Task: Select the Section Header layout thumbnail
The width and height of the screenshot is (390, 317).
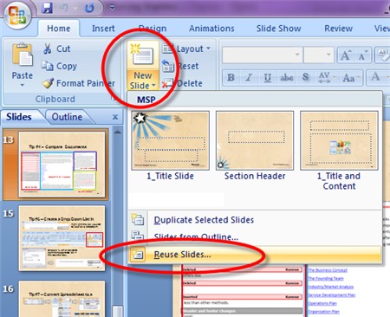Action: pyautogui.click(x=255, y=140)
